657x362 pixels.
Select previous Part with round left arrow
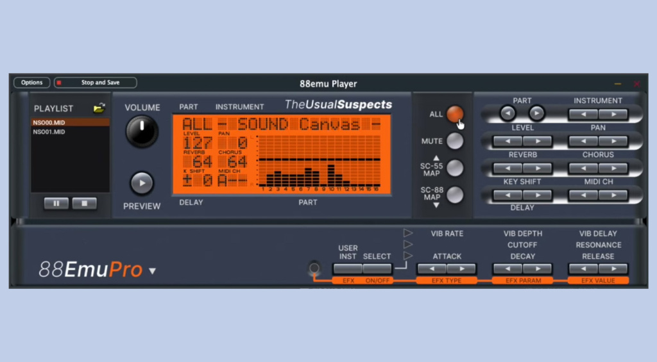[508, 113]
